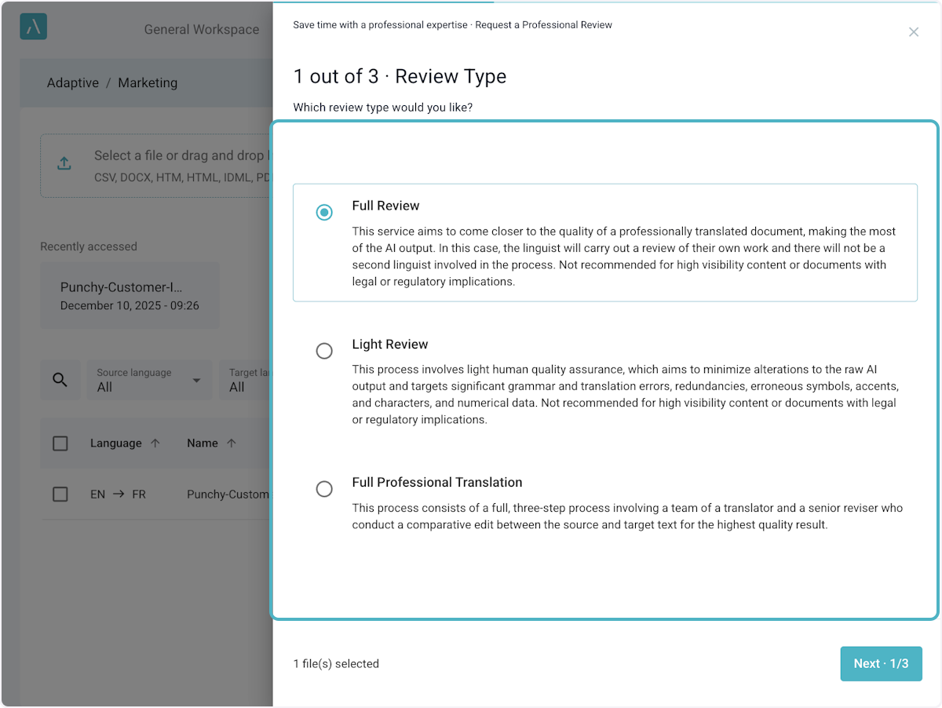The image size is (942, 708).
Task: Choose Full Professional Translation radio button
Action: pos(324,489)
